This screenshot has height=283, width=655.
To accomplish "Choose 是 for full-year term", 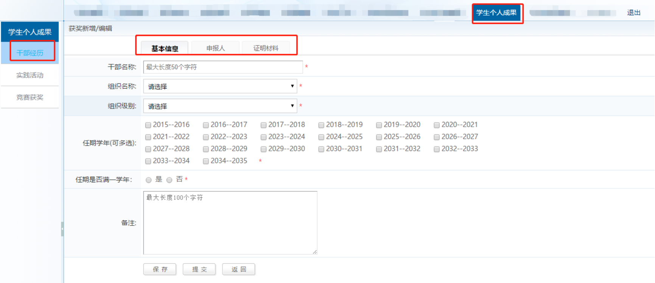I will (149, 180).
